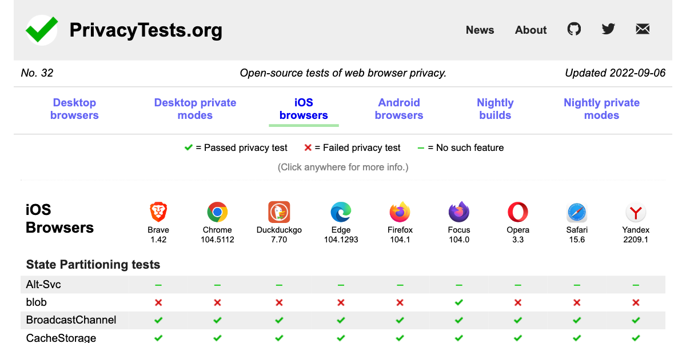686x343 pixels.
Task: Click the News menu item
Action: pos(480,30)
